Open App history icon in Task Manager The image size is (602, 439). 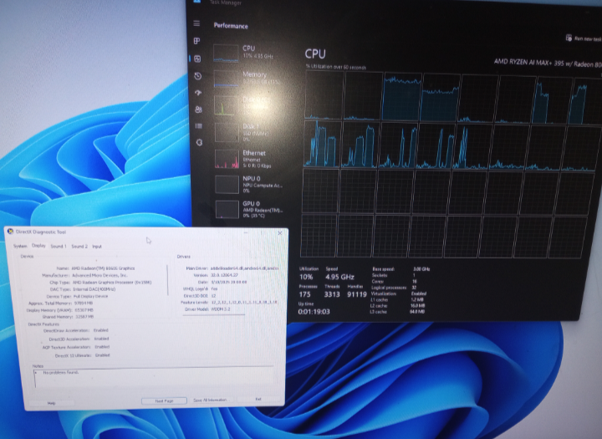[197, 76]
